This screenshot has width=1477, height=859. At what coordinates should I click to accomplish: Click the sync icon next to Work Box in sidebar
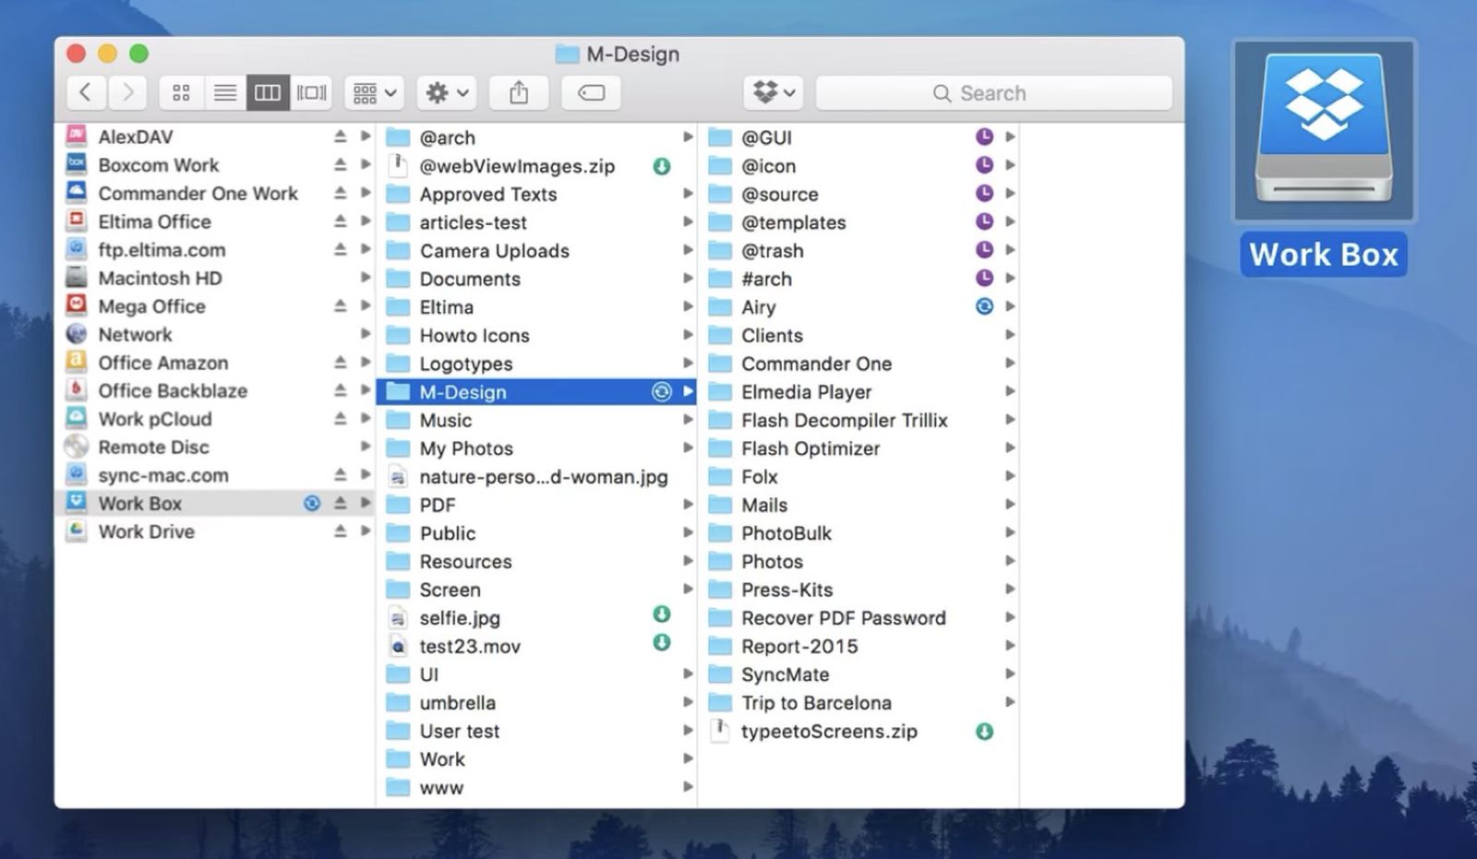(x=312, y=503)
